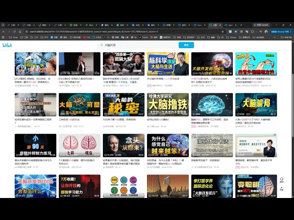Open the Chrome apps grid icon
294x220 pixels.
click(x=3, y=37)
